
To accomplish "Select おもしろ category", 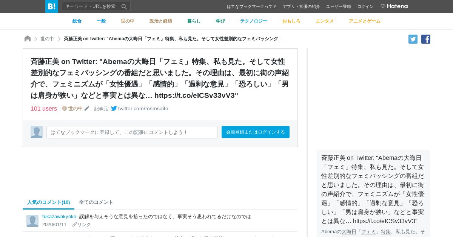I will coord(291,21).
